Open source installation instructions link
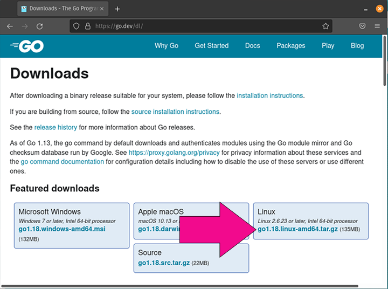Image resolution: width=388 pixels, height=289 pixels. (x=175, y=112)
